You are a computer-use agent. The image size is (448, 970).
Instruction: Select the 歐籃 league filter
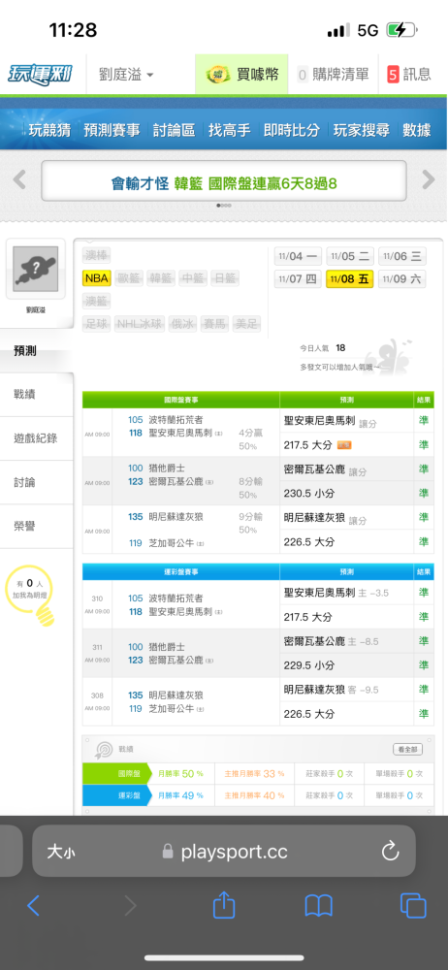pyautogui.click(x=129, y=278)
